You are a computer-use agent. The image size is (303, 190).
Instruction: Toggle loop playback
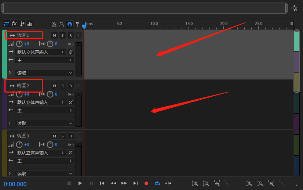click(x=157, y=183)
